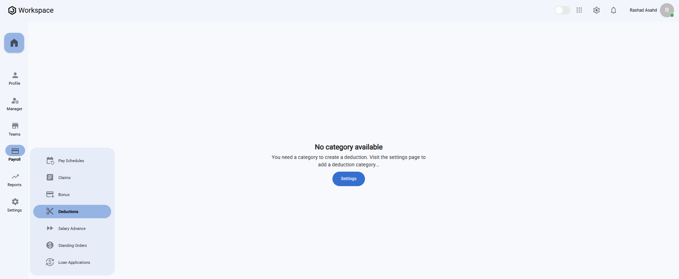The width and height of the screenshot is (679, 279).
Task: Open the notifications bell
Action: [x=614, y=10]
